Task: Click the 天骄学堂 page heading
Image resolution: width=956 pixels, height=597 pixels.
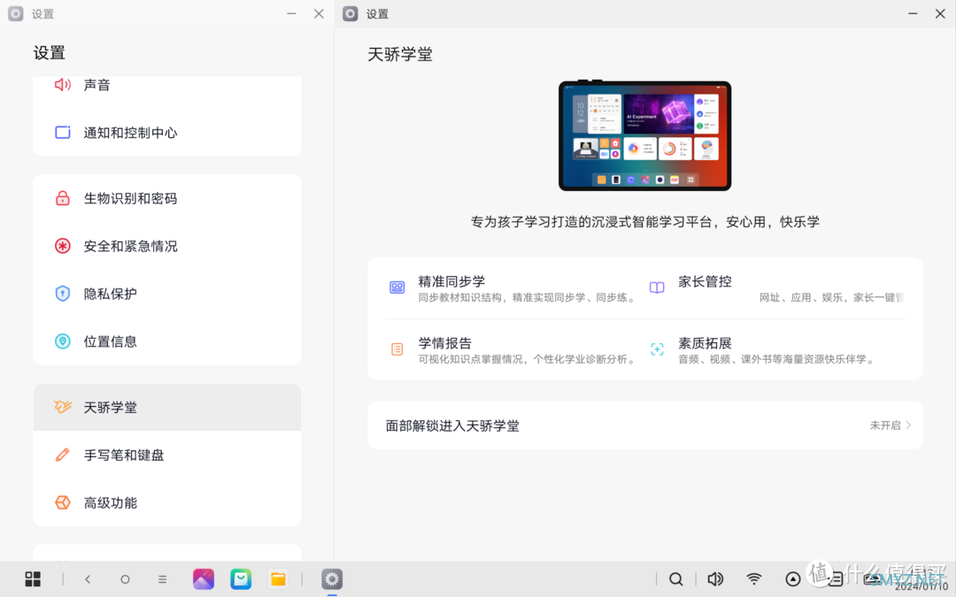Action: 400,54
